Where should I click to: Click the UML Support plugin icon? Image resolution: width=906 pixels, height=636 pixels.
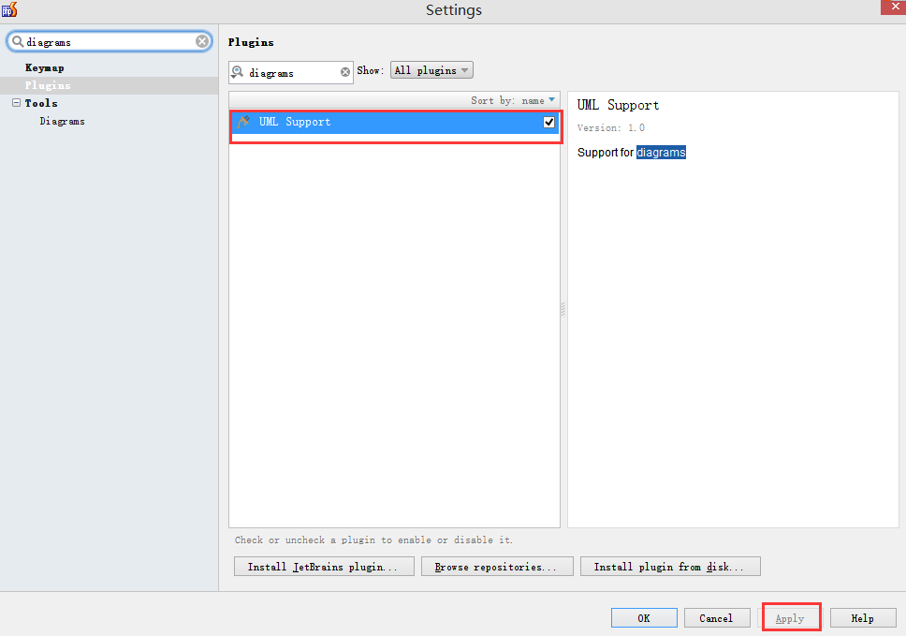pyautogui.click(x=244, y=122)
